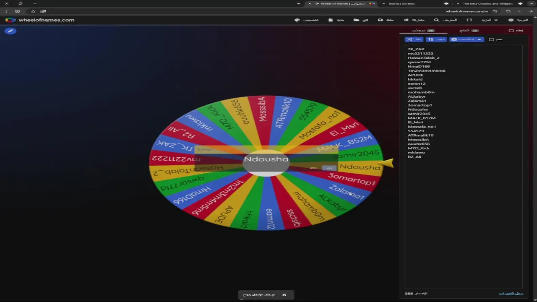Open the customize palette button
Screen dimensions: 537x302
pos(306,20)
